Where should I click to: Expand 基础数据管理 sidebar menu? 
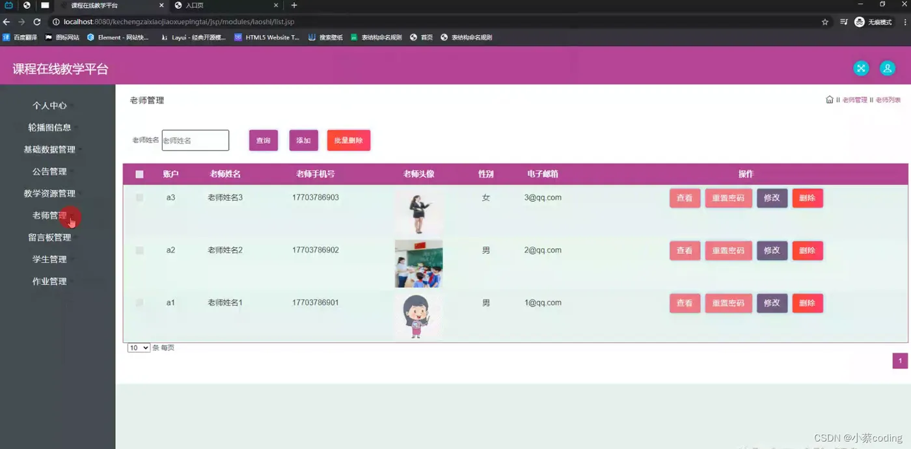50,150
